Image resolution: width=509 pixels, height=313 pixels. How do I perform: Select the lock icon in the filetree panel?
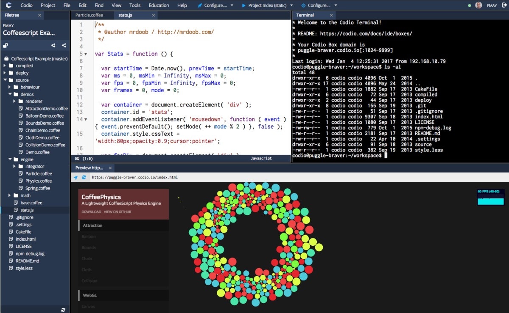point(5,45)
